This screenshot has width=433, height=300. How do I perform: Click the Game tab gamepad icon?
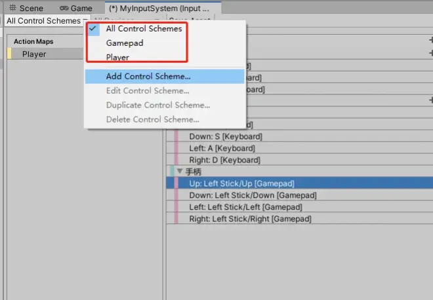[x=64, y=9]
